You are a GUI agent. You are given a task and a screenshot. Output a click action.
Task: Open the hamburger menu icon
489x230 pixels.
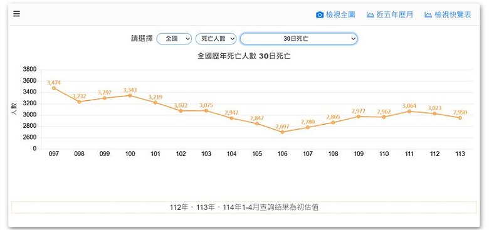pyautogui.click(x=16, y=14)
